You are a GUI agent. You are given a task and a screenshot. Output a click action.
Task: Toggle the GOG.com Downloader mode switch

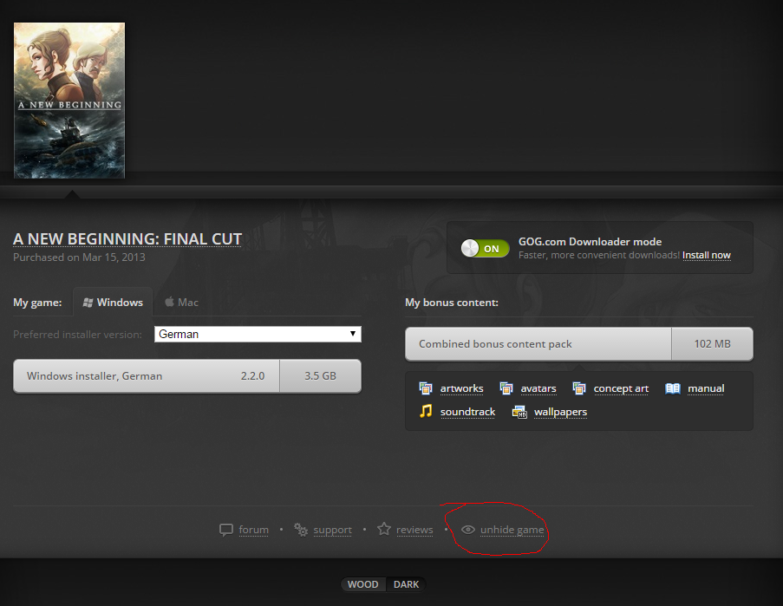click(485, 248)
